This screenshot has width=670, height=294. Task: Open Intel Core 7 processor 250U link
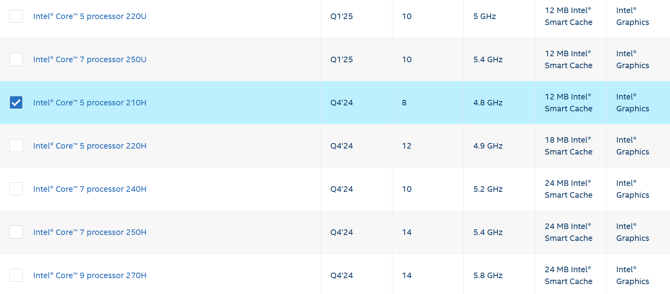(90, 59)
